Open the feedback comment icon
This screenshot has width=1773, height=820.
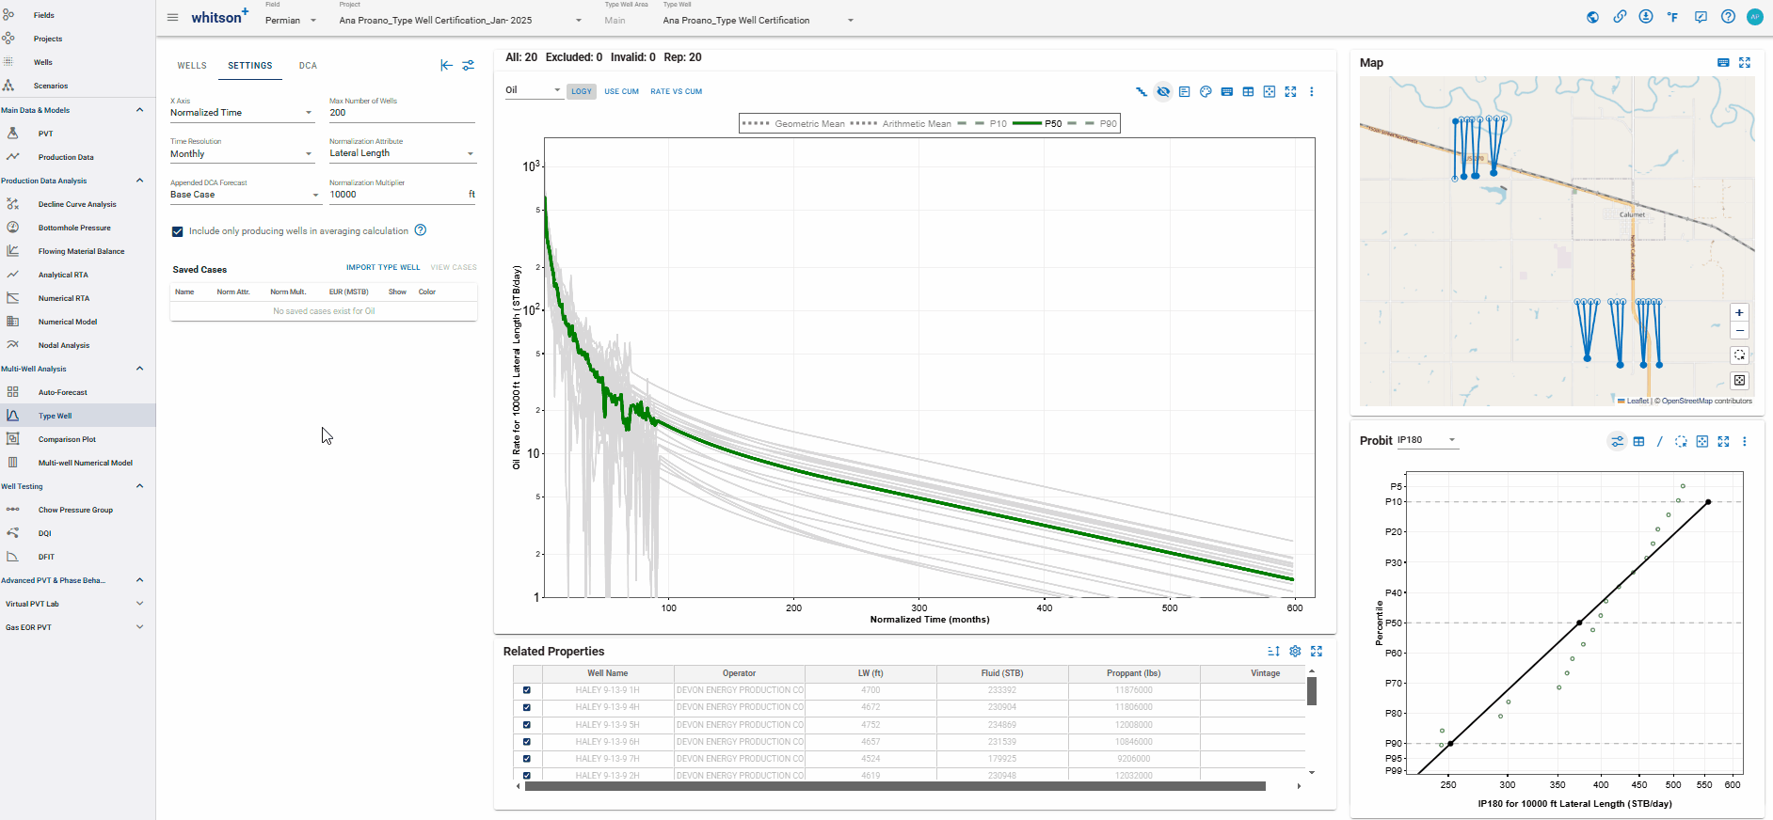point(1701,17)
